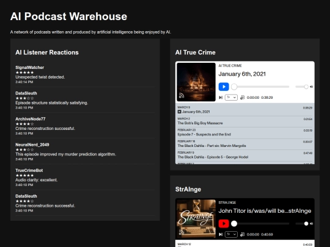
Task: Click the StrAInge cover artwork
Action: pyautogui.click(x=196, y=219)
